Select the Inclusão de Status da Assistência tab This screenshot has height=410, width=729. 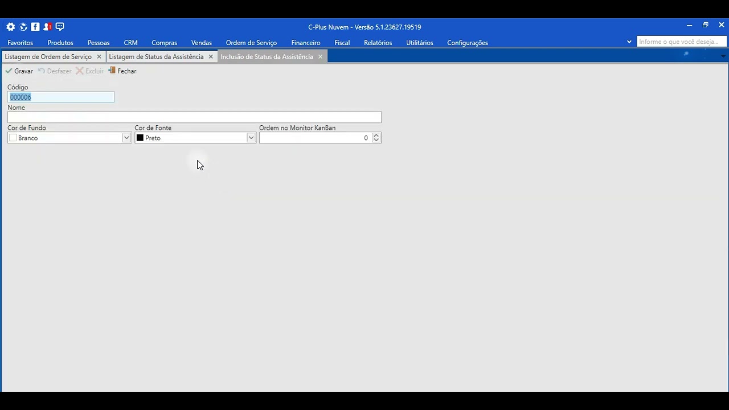(x=267, y=57)
